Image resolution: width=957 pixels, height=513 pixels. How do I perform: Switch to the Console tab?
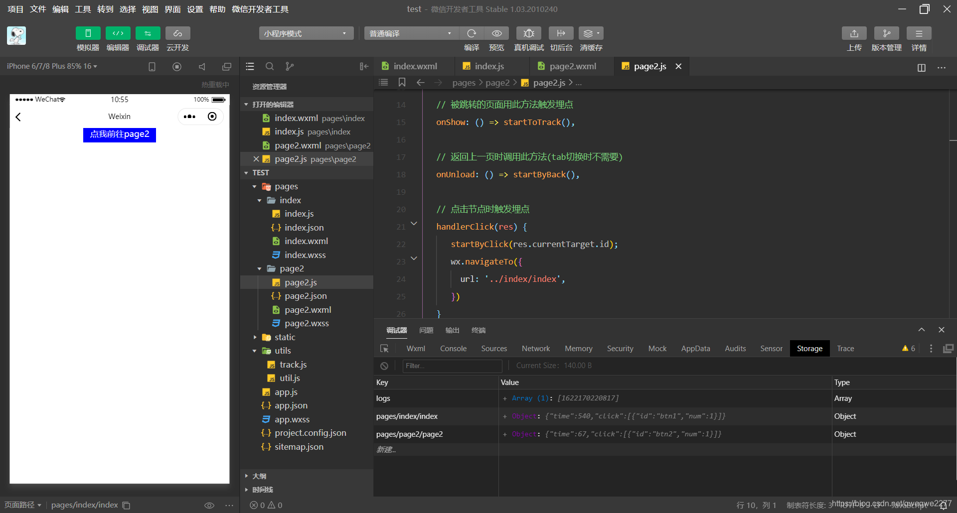coord(453,349)
